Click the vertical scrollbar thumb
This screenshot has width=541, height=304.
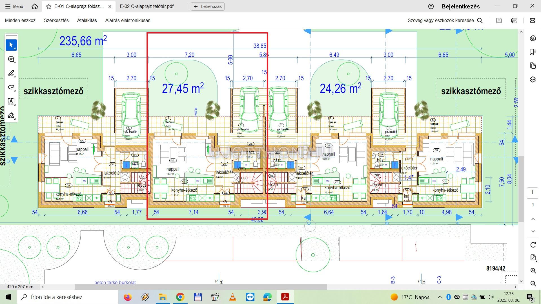pyautogui.click(x=521, y=189)
